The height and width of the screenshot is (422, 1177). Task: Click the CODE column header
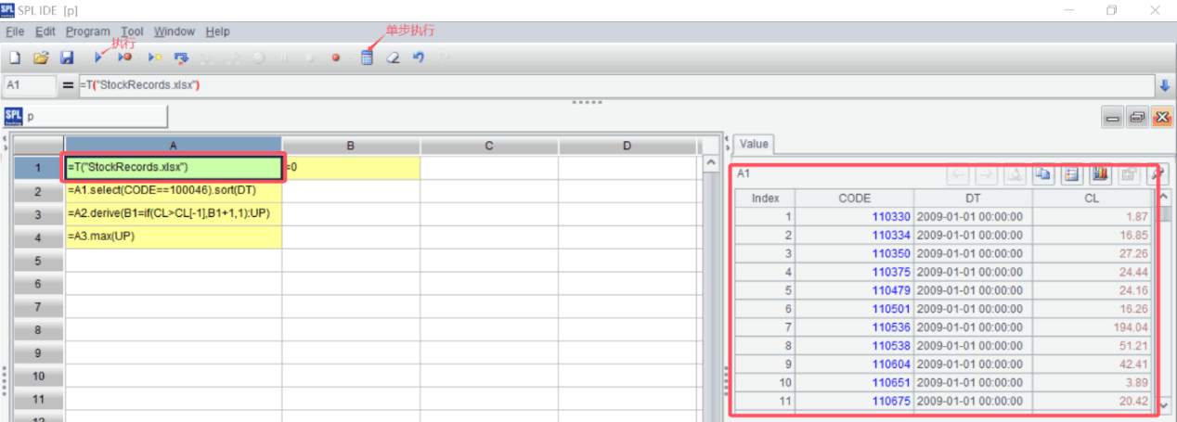tap(854, 198)
